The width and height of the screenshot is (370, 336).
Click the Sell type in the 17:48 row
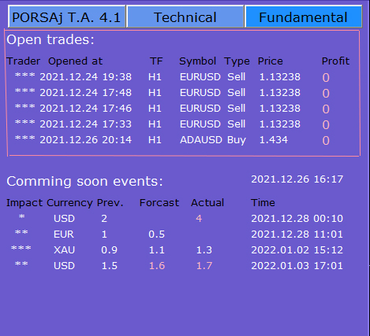(x=236, y=93)
